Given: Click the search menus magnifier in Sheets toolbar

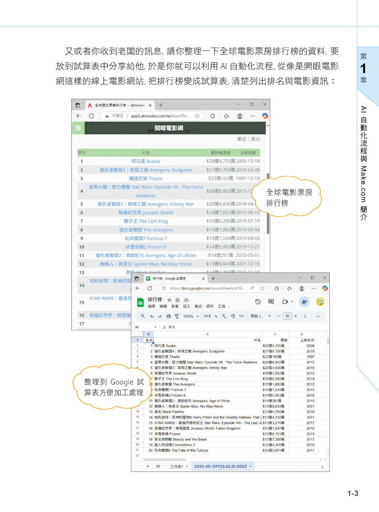Looking at the screenshot, I should tap(143, 316).
